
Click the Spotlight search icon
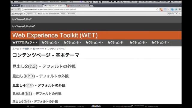(x=174, y=2)
